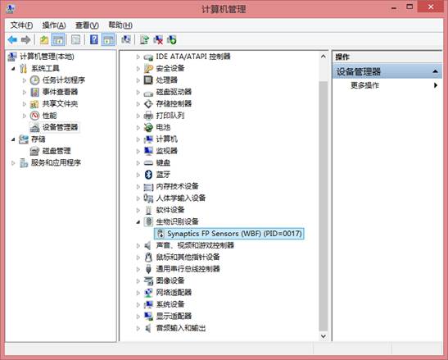Click the update driver software toolbar icon
The height and width of the screenshot is (360, 448).
[x=144, y=40]
